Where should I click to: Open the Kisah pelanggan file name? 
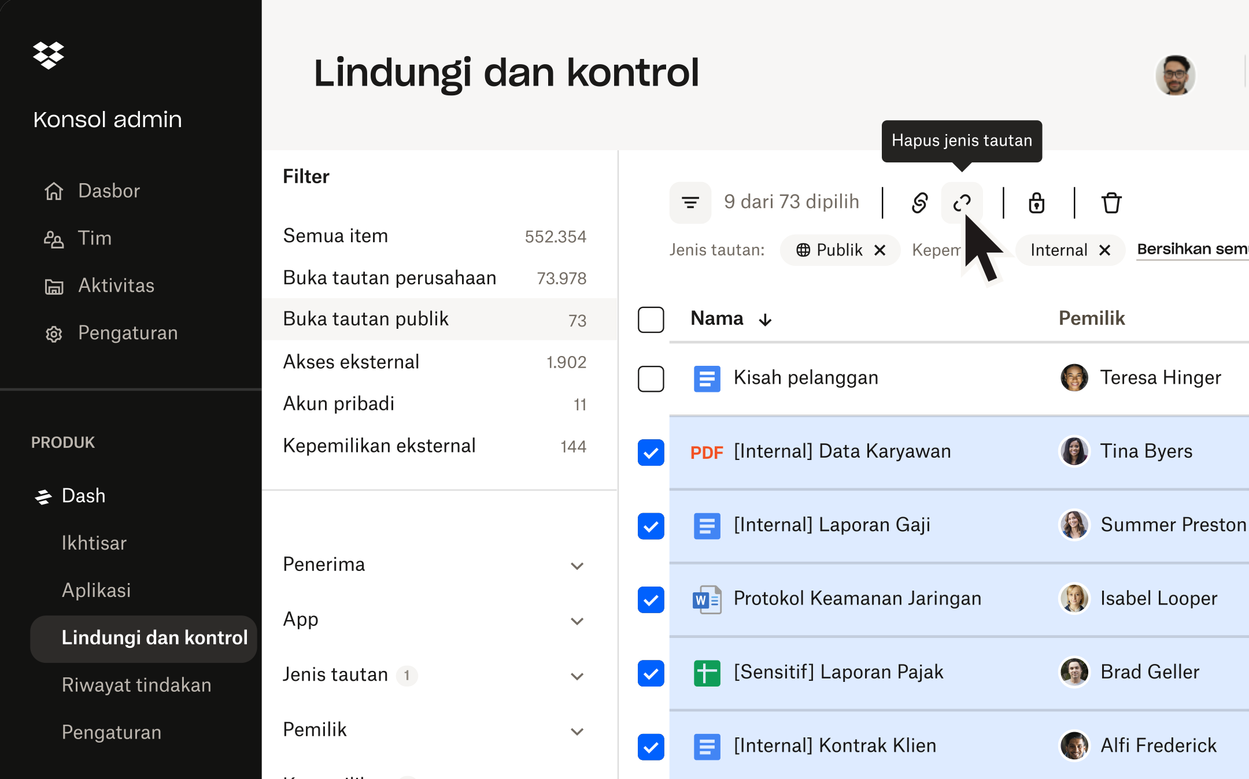coord(806,378)
